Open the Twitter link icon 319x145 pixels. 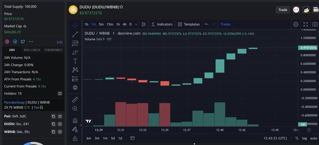(x=23, y=42)
